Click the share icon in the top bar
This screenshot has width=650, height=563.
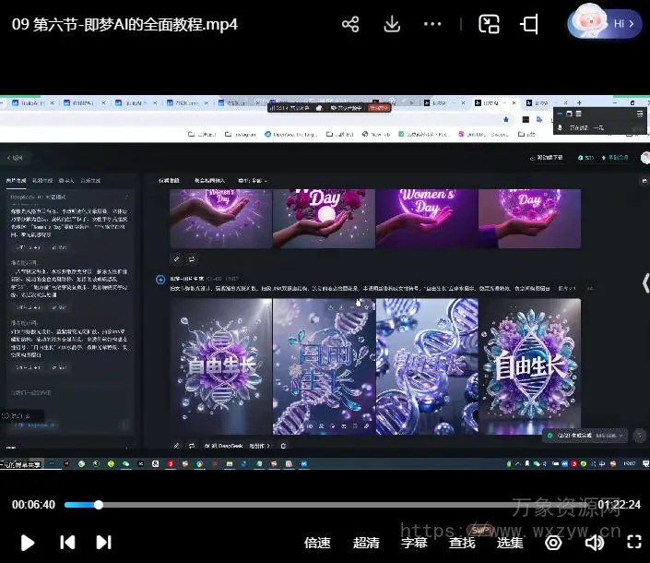(x=350, y=24)
